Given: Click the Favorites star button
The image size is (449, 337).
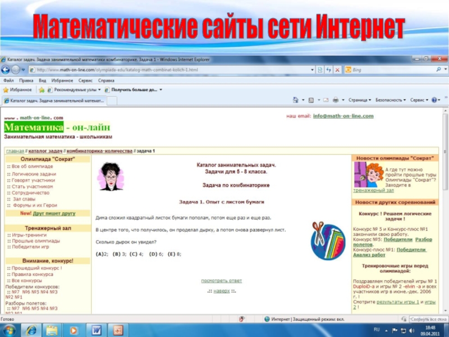Looking at the screenshot, I should coord(18,89).
